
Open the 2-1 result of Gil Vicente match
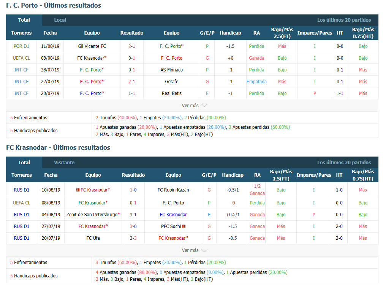131,46
